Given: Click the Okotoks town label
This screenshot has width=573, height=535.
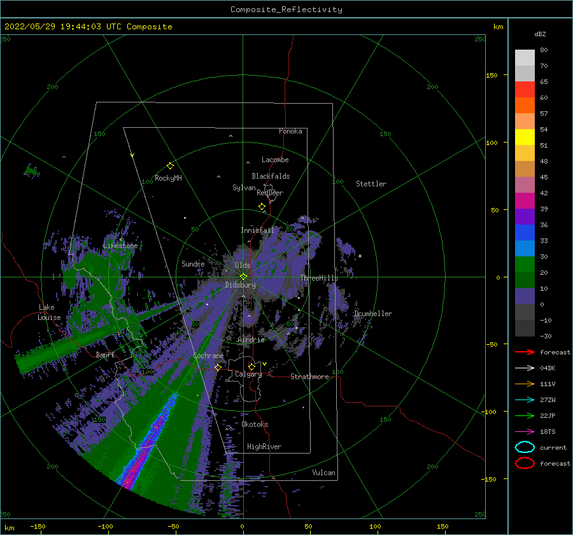Looking at the screenshot, I should click(x=255, y=424).
